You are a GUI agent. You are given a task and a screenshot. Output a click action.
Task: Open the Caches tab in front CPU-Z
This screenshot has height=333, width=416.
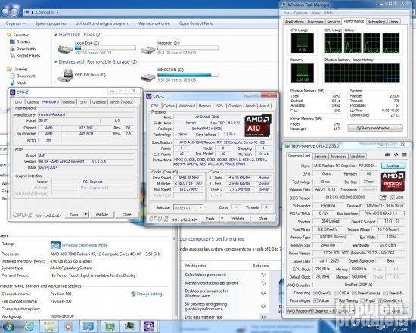169,106
